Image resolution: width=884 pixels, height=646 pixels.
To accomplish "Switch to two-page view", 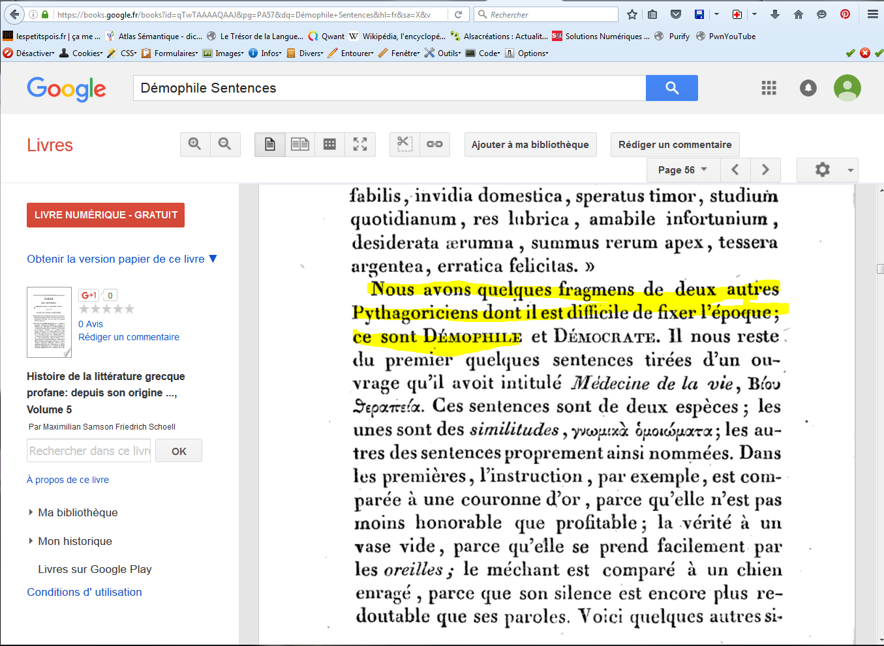I will 300,144.
